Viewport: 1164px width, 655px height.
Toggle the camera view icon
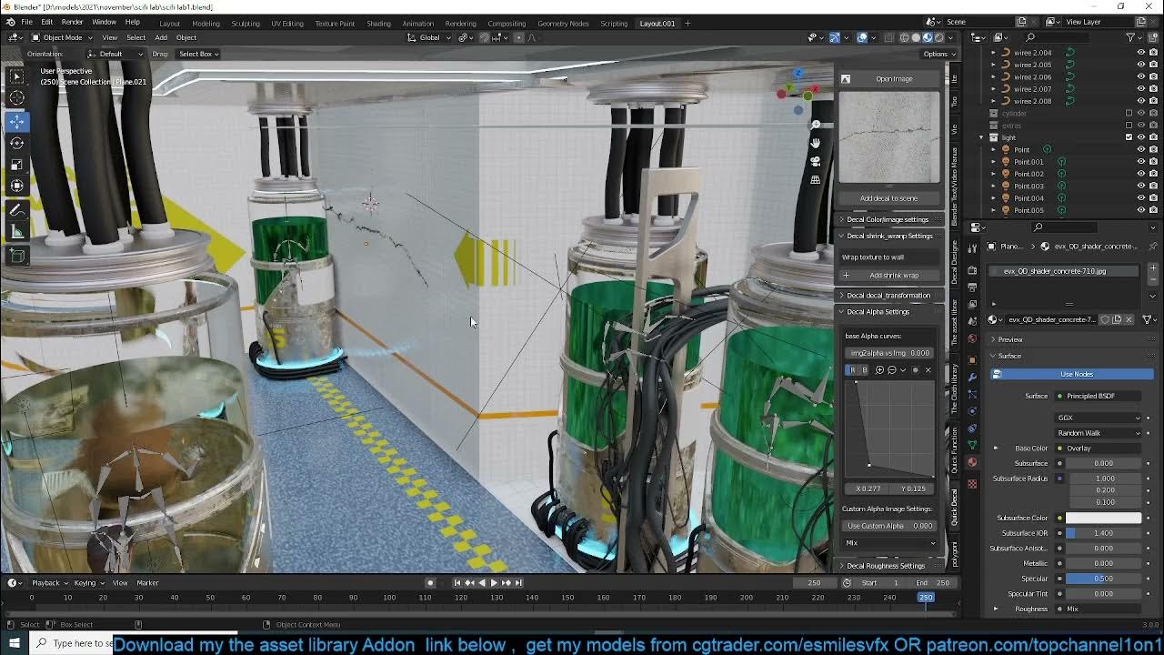click(x=816, y=161)
